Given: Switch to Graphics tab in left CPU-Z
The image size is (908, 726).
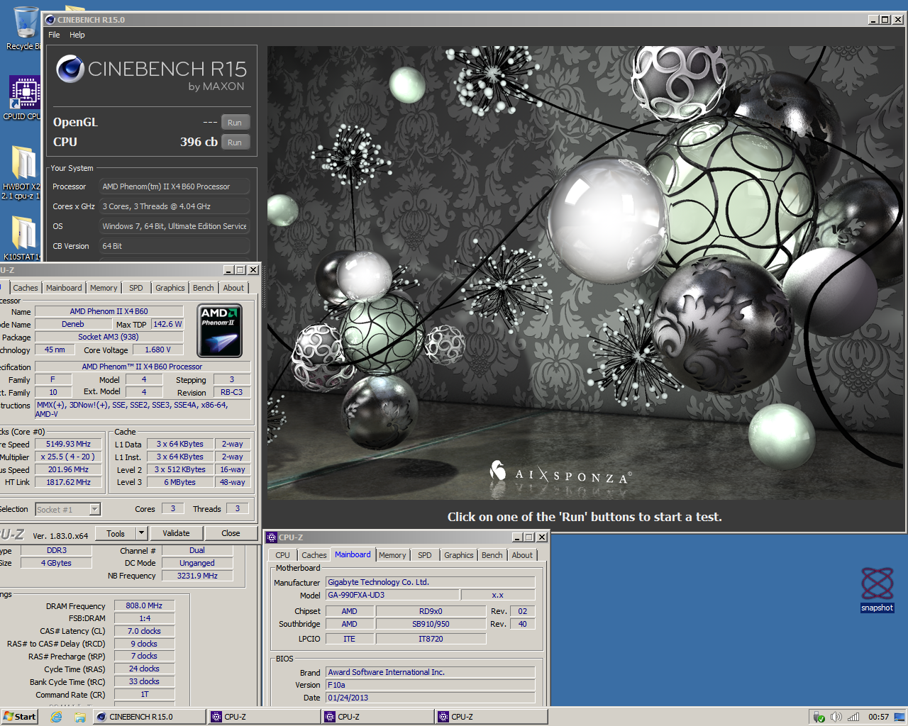Looking at the screenshot, I should 170,288.
